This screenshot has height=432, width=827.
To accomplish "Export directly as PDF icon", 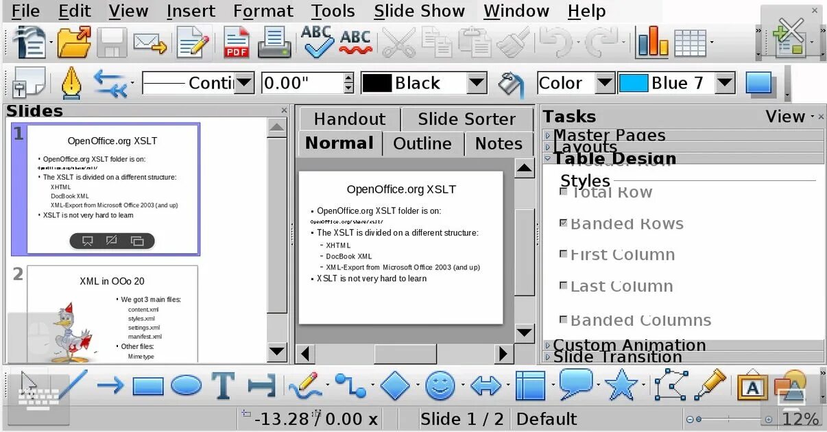I will [237, 43].
